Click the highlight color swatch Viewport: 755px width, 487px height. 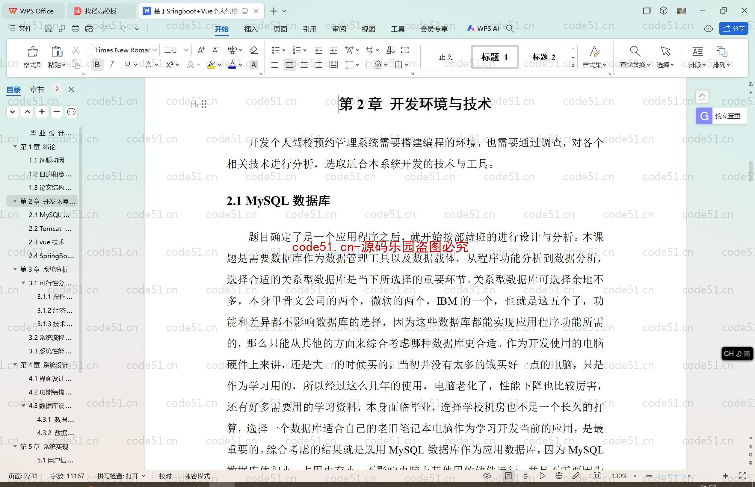click(x=210, y=69)
